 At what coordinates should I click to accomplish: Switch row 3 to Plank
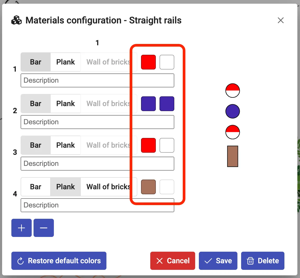[x=65, y=145]
